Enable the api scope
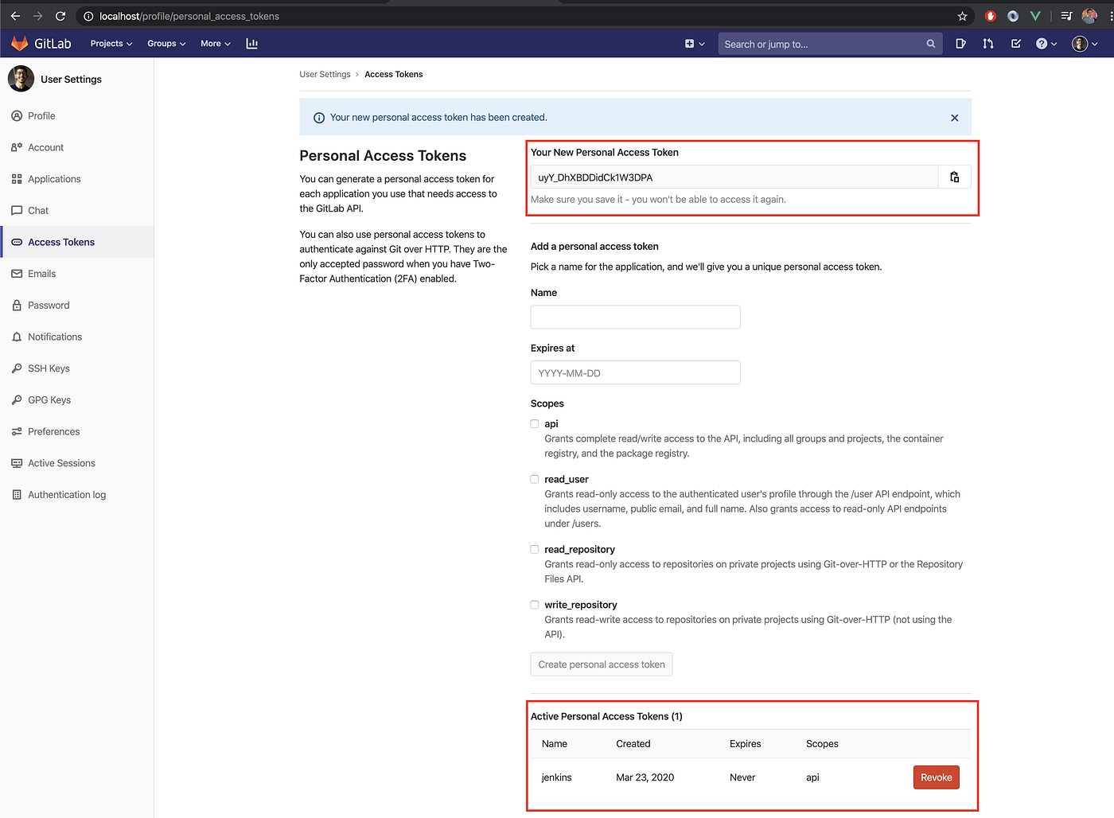The height and width of the screenshot is (818, 1114). [534, 423]
